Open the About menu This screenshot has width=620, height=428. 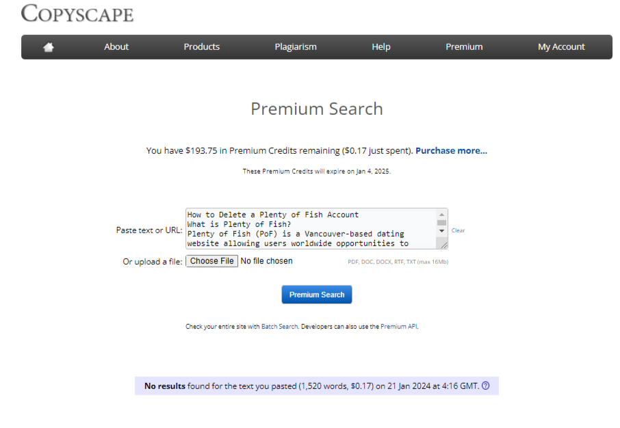[x=116, y=46]
